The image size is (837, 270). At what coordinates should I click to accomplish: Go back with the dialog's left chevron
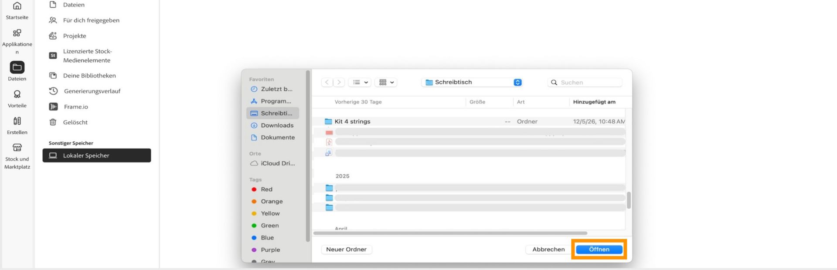click(327, 82)
